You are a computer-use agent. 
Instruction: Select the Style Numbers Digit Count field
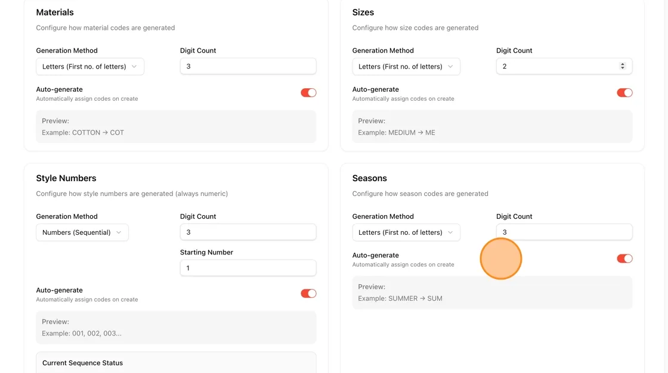click(248, 232)
